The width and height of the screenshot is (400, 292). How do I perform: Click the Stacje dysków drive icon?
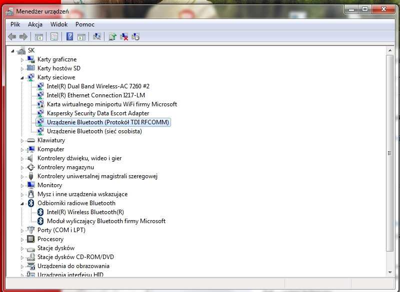click(x=31, y=249)
